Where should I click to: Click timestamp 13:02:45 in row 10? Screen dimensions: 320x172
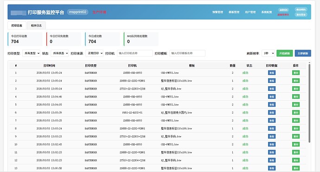49,145
